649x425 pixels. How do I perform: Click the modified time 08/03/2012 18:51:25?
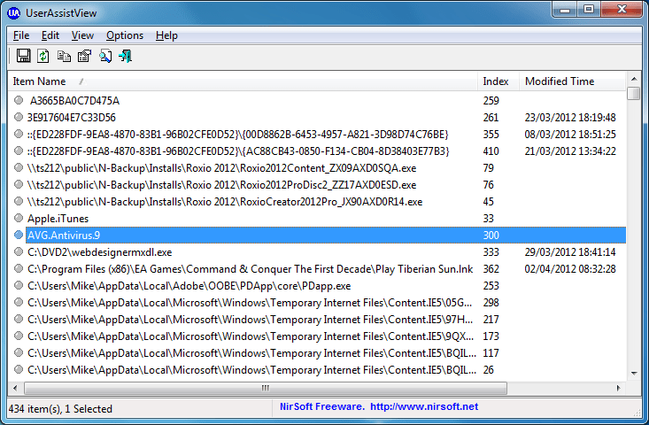tap(570, 135)
